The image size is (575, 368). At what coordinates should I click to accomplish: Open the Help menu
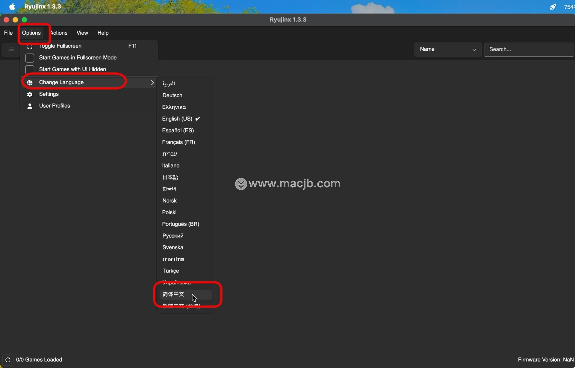pyautogui.click(x=103, y=33)
